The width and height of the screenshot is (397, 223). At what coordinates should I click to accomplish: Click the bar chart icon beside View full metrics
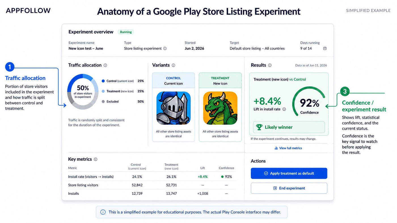tap(276, 148)
